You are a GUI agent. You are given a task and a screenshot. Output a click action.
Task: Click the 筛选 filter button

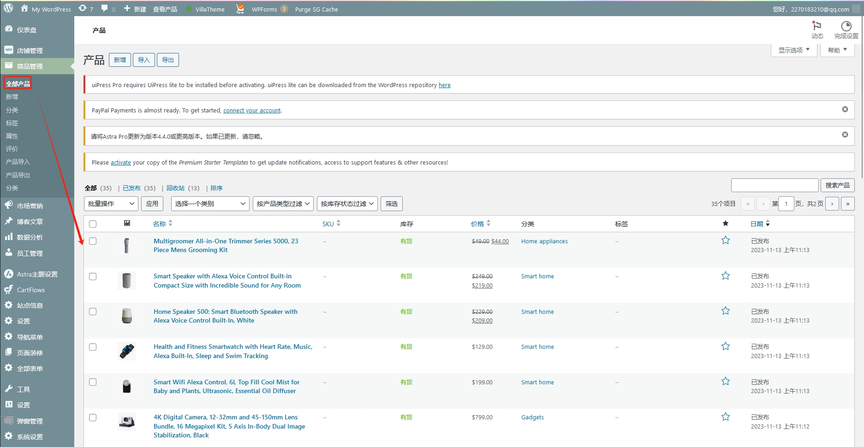[392, 204]
